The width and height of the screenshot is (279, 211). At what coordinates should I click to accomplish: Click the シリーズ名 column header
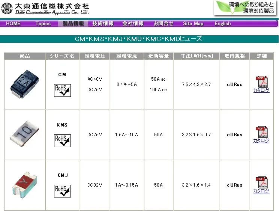point(62,56)
